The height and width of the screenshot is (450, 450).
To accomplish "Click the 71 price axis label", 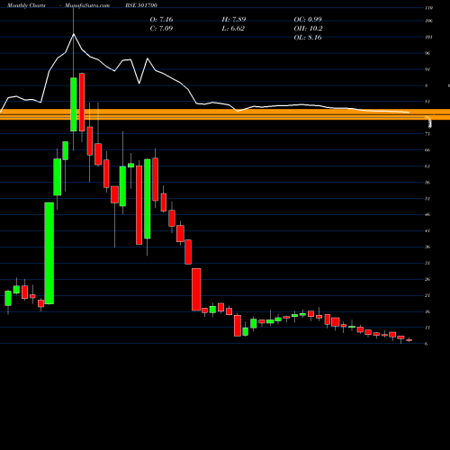I will click(x=427, y=134).
